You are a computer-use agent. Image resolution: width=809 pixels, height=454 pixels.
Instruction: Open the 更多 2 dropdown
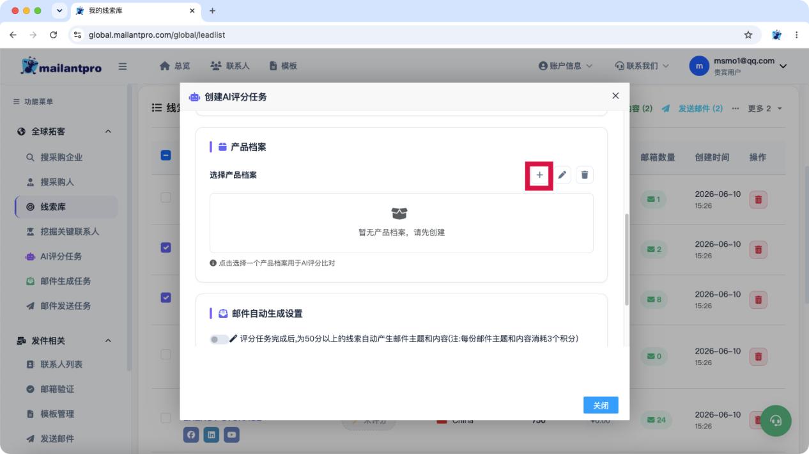point(766,109)
